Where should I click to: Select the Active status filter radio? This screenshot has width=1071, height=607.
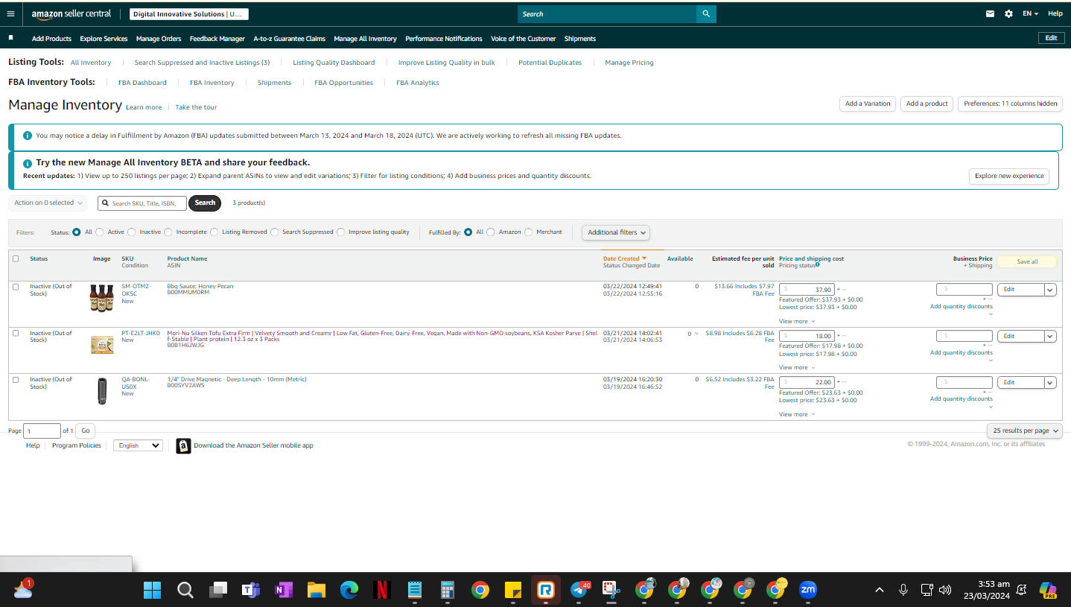100,232
